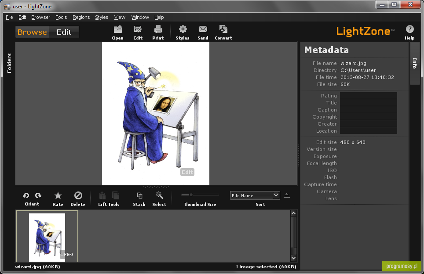This screenshot has width=424, height=274.
Task: Click the file name value wizard.jpg
Action: [354, 63]
